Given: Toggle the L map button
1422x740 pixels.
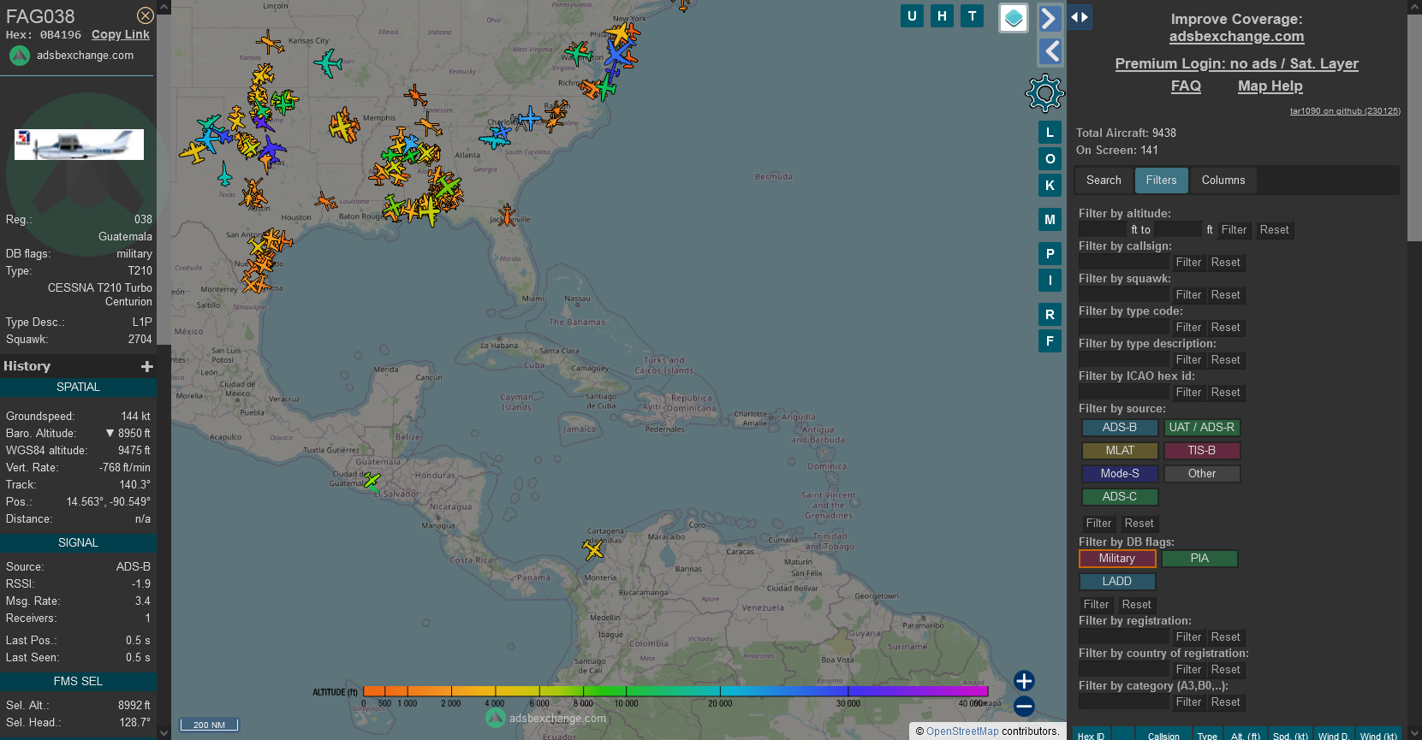Looking at the screenshot, I should point(1050,133).
